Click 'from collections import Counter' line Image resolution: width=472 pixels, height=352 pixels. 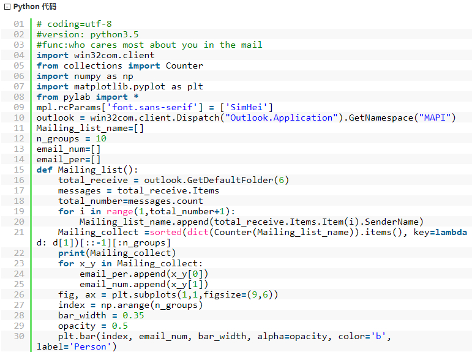point(120,66)
